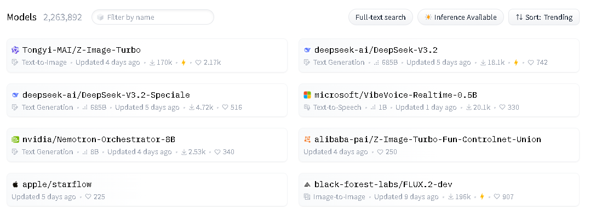Click the NVIDIA logo icon
590x214 pixels.
15,140
